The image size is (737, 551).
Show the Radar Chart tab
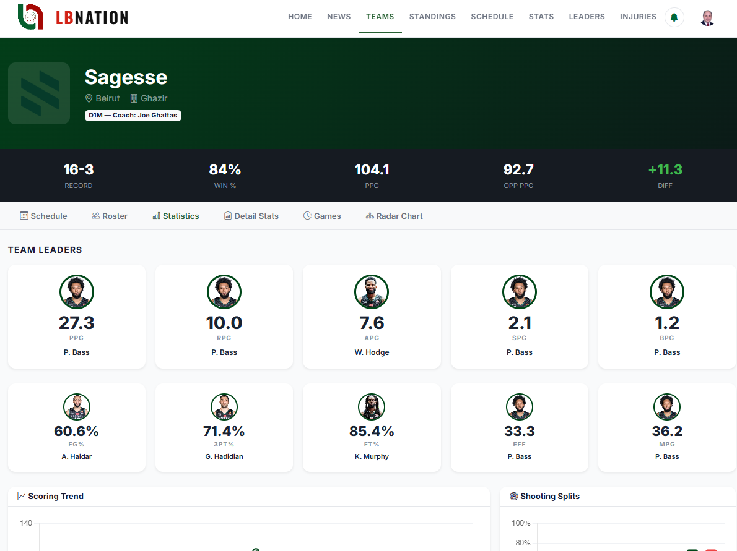(x=395, y=216)
